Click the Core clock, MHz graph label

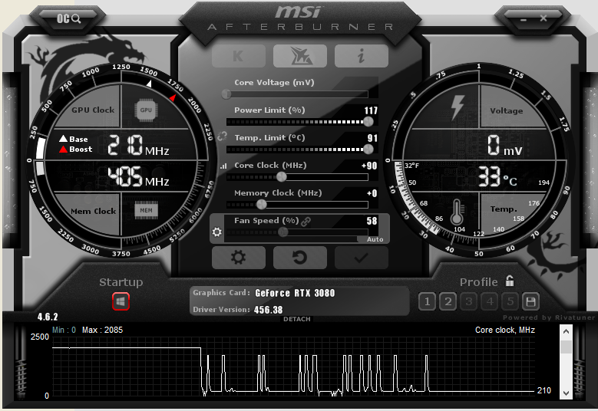505,330
